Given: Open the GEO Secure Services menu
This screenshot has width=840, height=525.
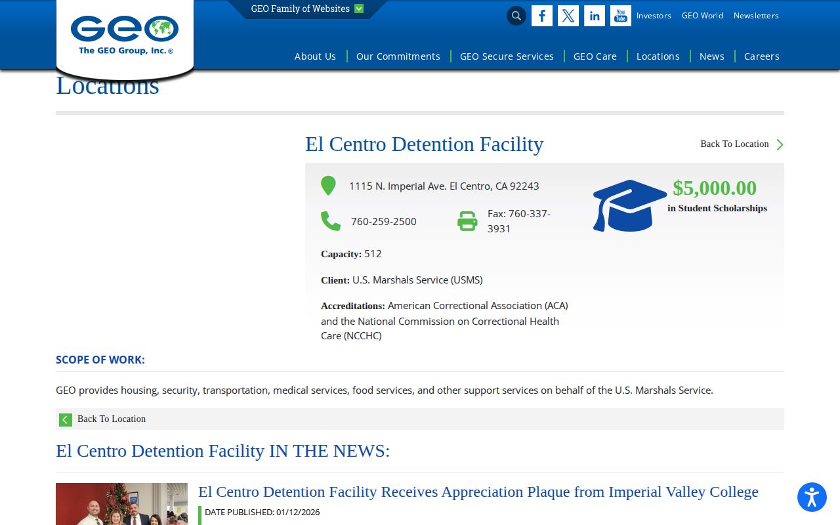Looking at the screenshot, I should pyautogui.click(x=507, y=56).
